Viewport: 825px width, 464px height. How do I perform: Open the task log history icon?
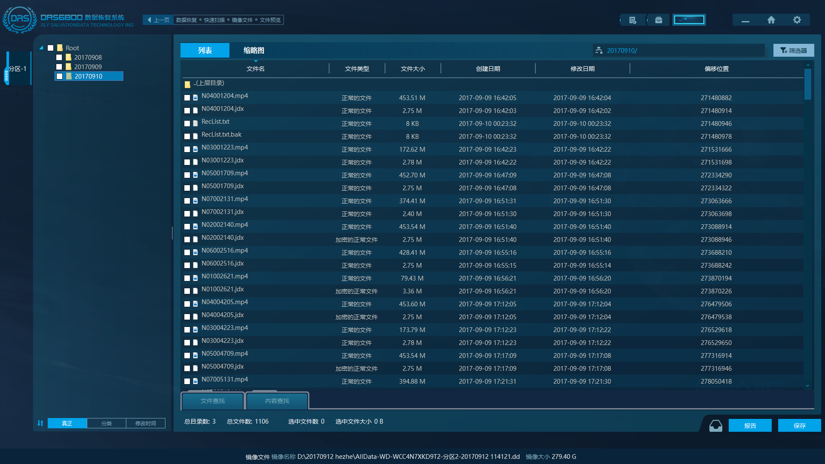click(x=632, y=20)
